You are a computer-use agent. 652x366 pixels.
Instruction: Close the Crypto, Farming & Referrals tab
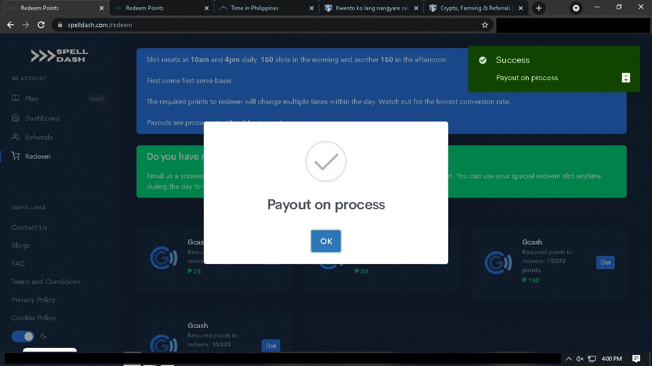521,8
